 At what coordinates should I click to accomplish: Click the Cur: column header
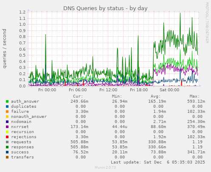[x=78, y=96]
